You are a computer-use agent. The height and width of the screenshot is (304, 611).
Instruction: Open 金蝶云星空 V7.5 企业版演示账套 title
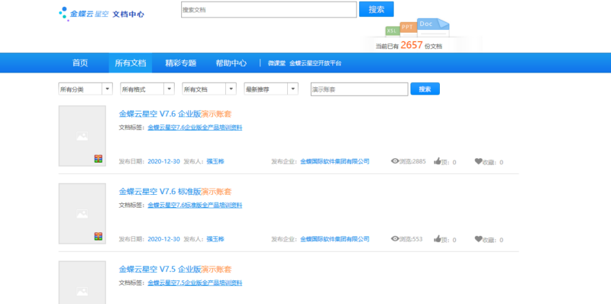click(x=176, y=270)
